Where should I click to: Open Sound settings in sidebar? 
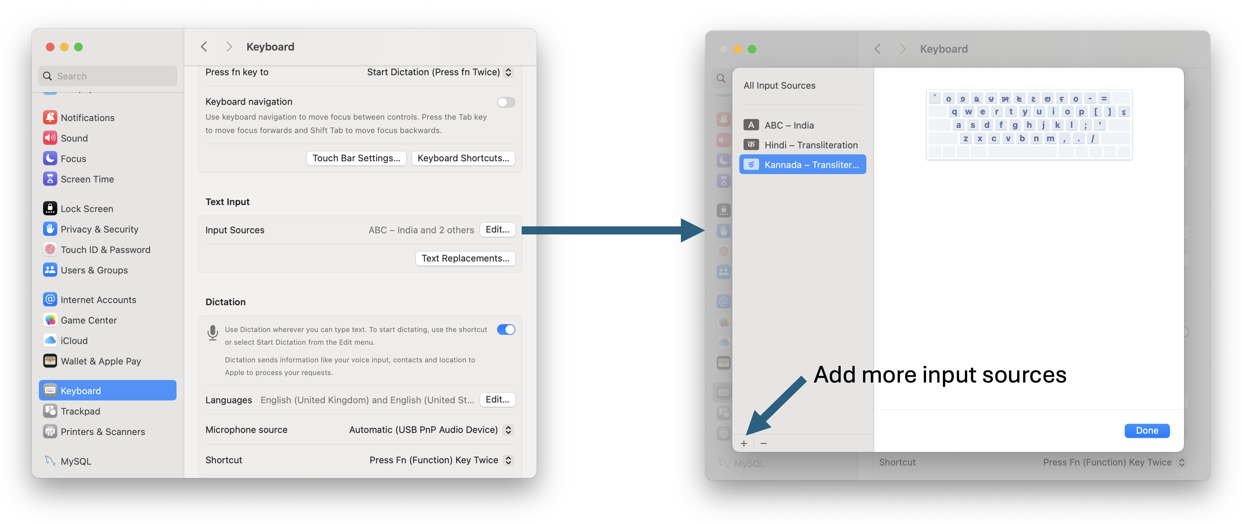[x=107, y=138]
